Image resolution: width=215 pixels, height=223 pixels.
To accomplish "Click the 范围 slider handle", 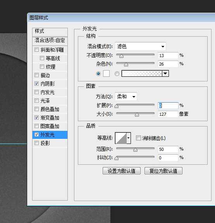I will pyautogui.click(x=135, y=150).
